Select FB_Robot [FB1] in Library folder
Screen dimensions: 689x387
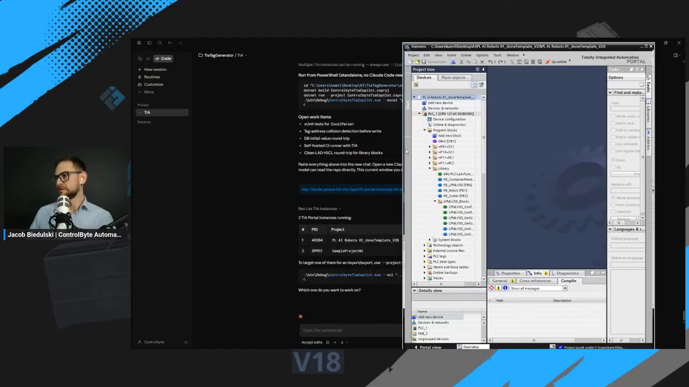[x=455, y=190]
